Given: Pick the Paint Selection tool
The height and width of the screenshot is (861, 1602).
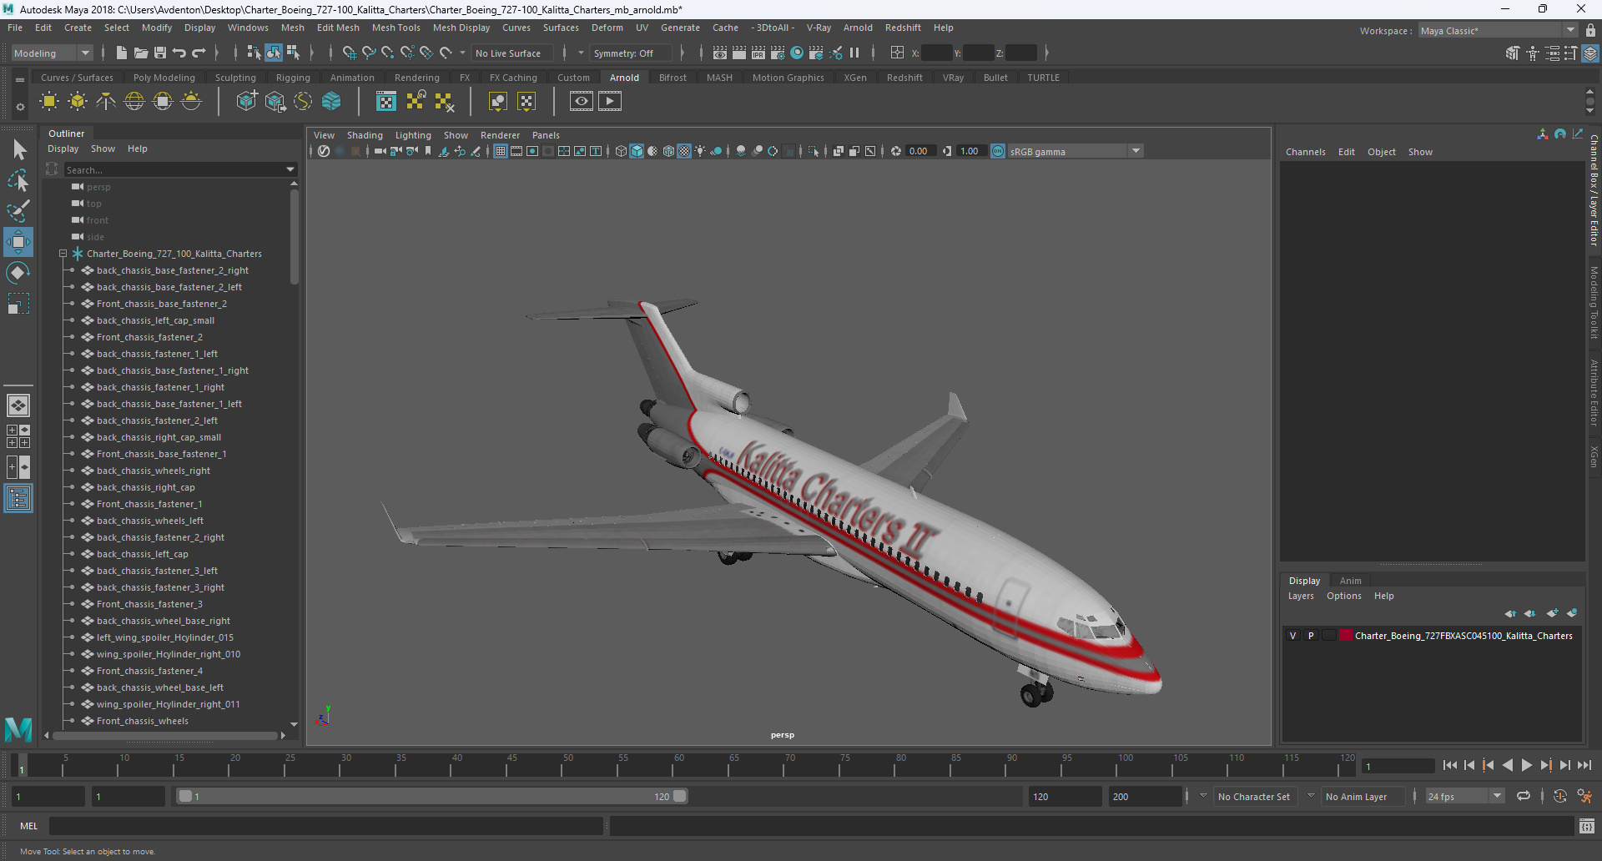Looking at the screenshot, I should click(18, 211).
